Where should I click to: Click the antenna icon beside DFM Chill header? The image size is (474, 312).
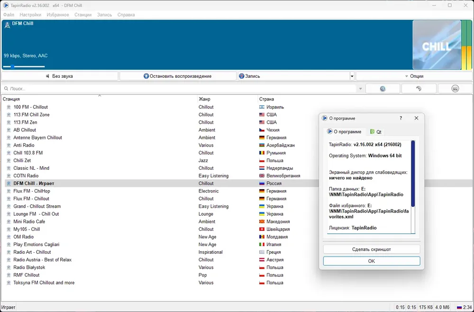pyautogui.click(x=7, y=25)
